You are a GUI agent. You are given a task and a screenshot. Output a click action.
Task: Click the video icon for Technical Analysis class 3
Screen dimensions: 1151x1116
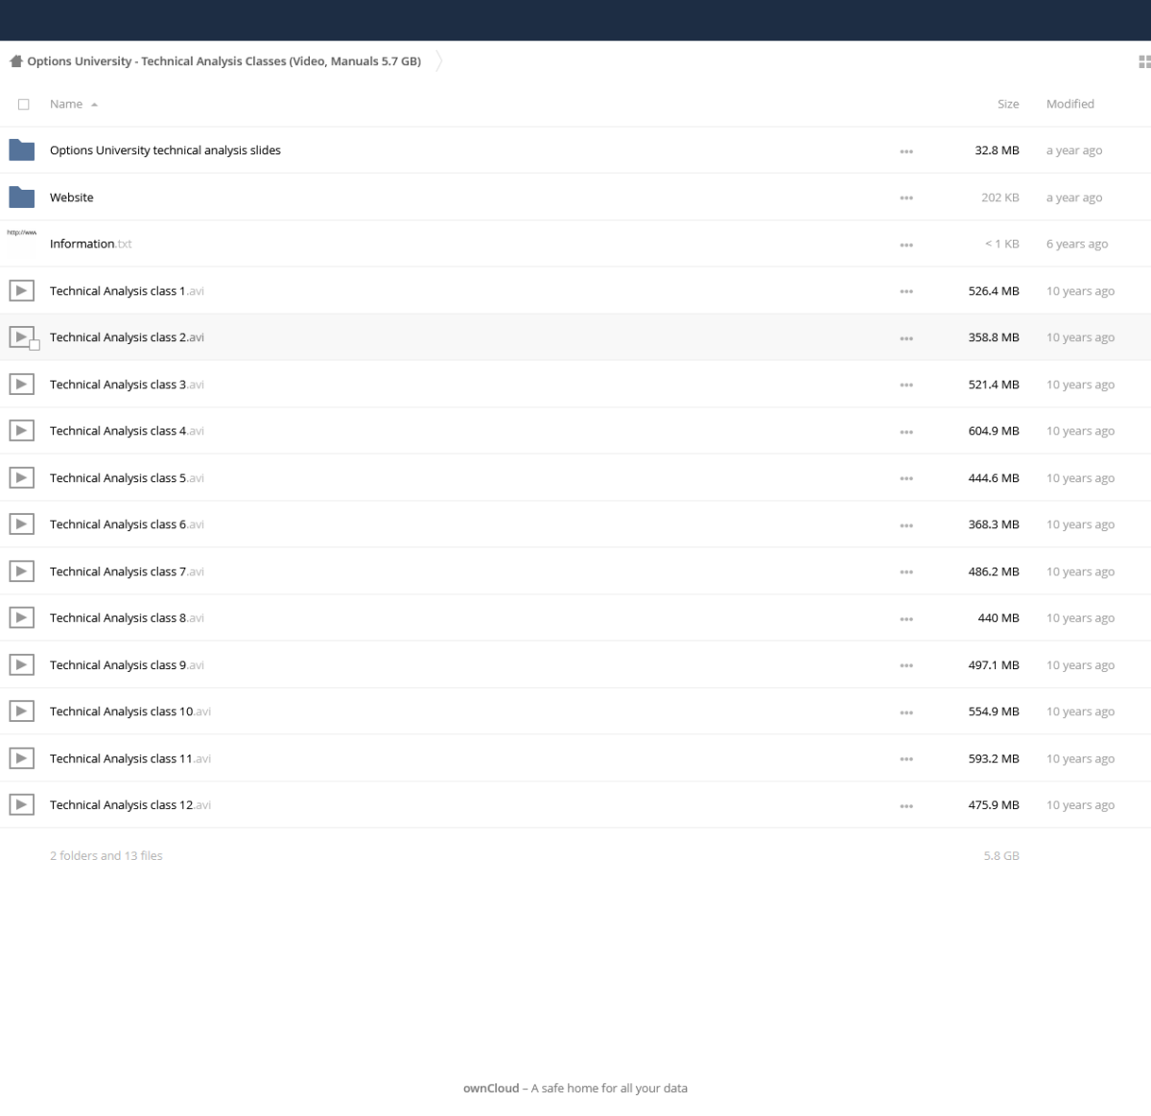click(x=21, y=384)
